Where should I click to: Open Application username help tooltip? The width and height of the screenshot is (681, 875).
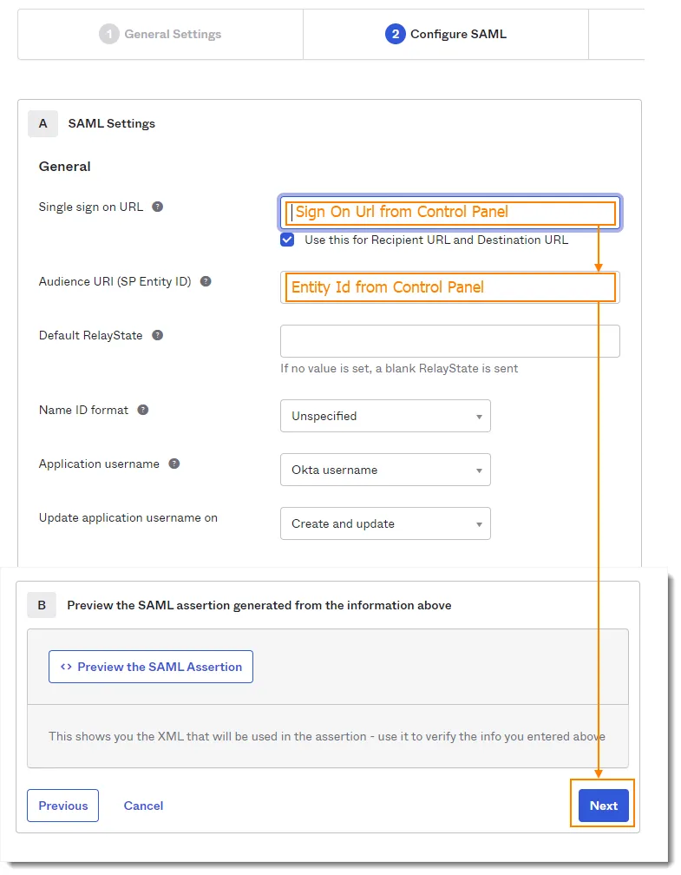coord(174,464)
